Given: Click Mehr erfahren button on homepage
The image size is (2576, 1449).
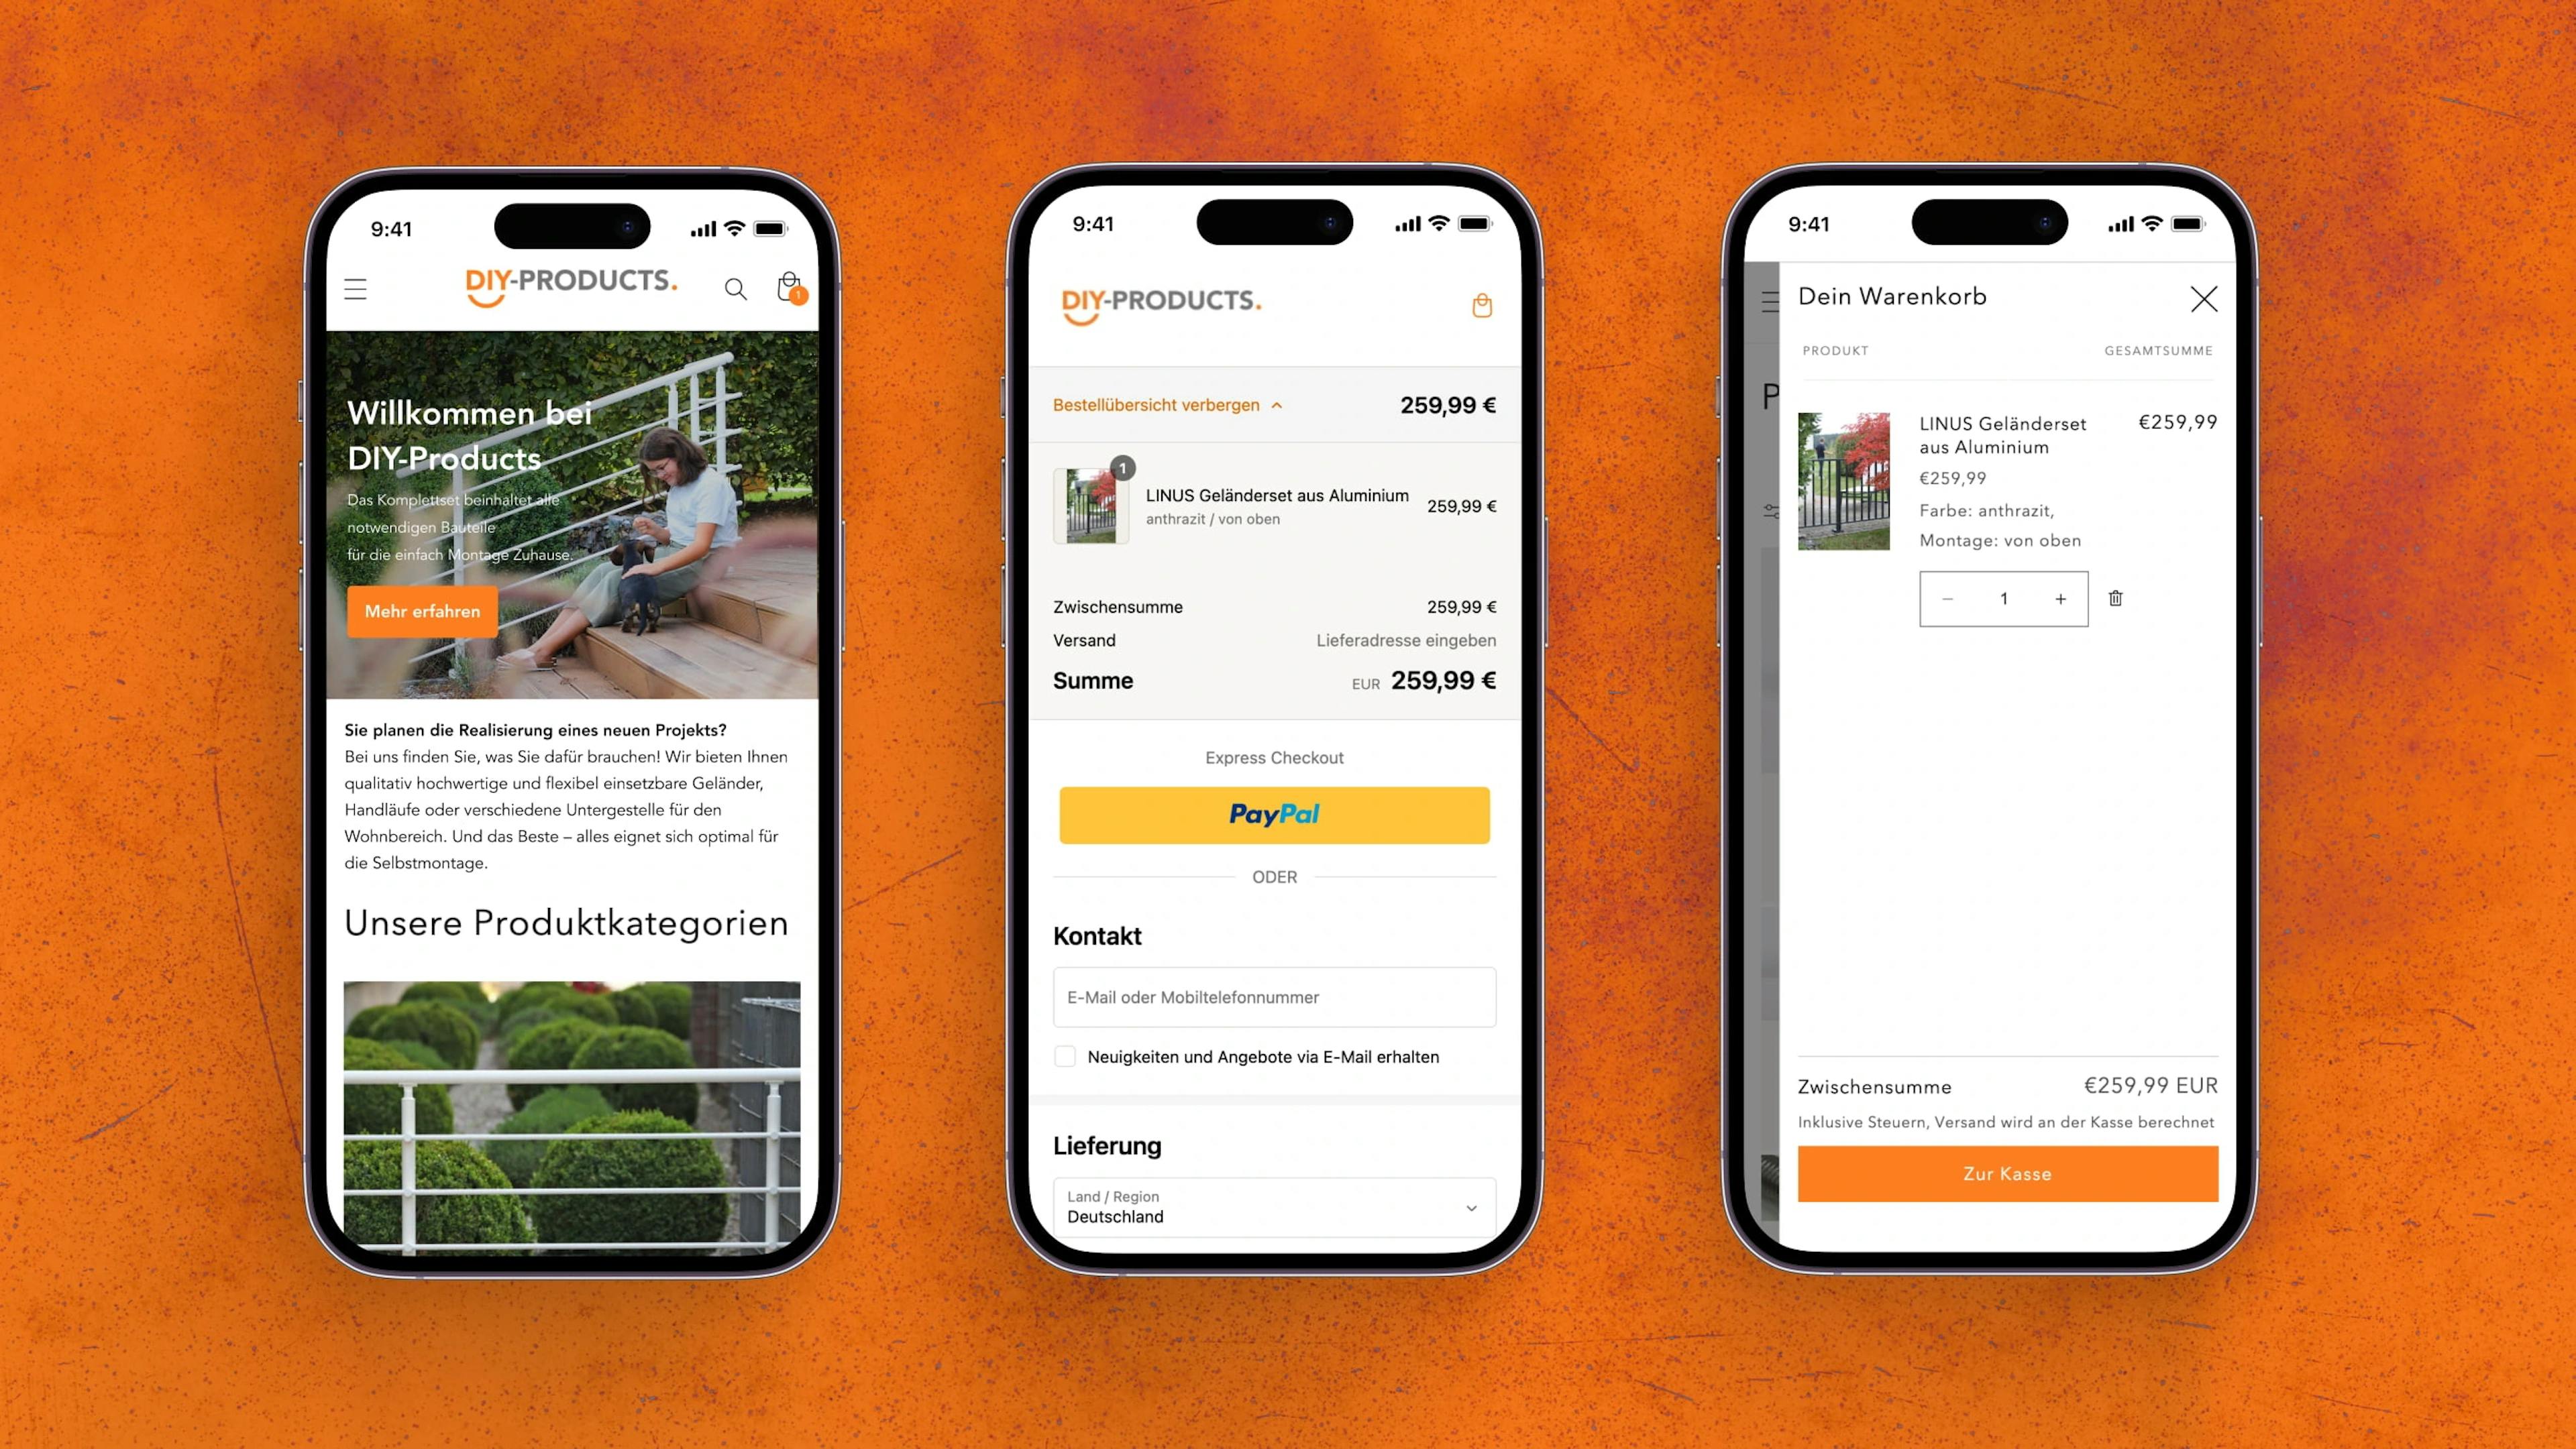Looking at the screenshot, I should (421, 609).
